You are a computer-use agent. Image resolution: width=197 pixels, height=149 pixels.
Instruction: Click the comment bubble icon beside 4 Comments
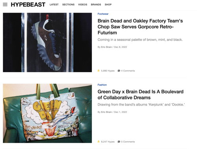click(x=119, y=71)
